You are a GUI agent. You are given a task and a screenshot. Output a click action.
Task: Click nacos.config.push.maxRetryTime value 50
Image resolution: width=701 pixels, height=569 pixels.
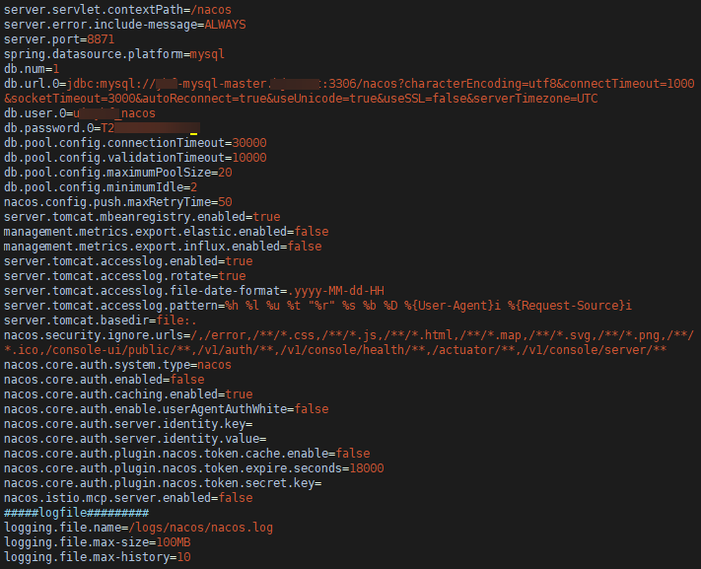[x=225, y=202]
